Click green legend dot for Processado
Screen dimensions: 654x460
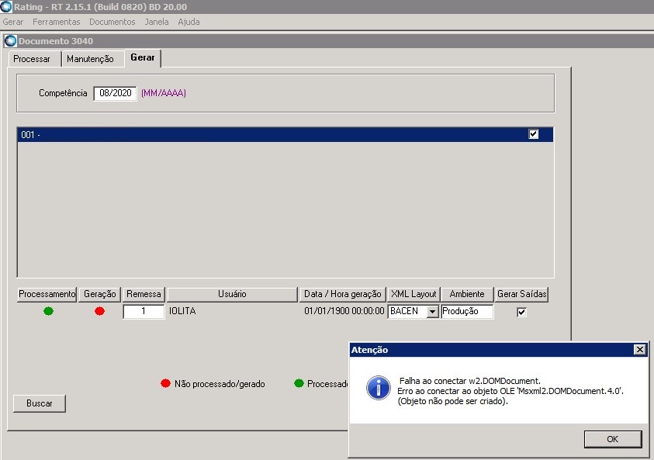[299, 383]
